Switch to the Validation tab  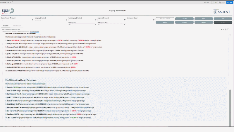click(x=17, y=26)
